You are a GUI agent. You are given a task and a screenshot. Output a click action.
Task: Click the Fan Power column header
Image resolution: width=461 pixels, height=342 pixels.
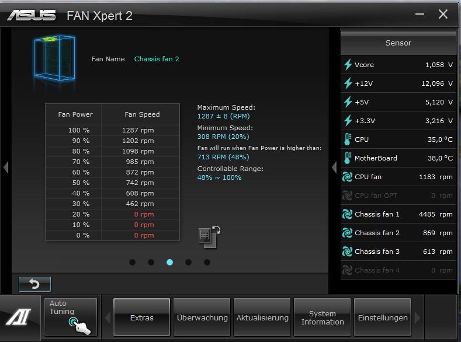pos(75,114)
